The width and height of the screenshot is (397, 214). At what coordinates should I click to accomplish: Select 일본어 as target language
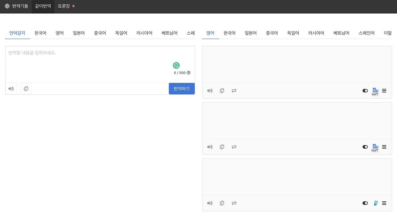tap(251, 33)
